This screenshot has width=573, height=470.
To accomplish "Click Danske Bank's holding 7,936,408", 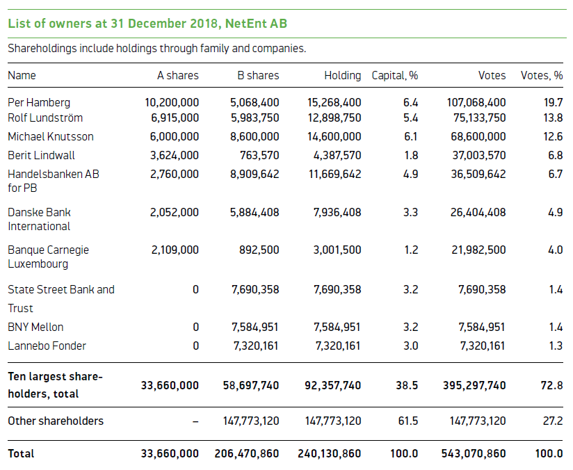I will coord(337,212).
